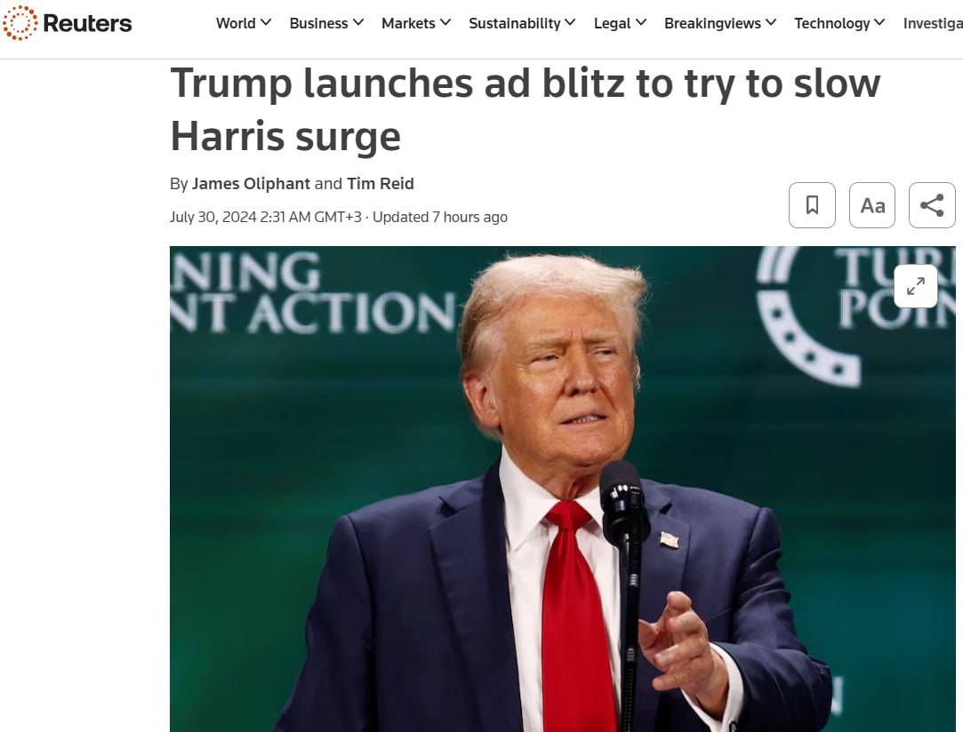
Task: Open the Investigations menu item
Action: [x=933, y=23]
